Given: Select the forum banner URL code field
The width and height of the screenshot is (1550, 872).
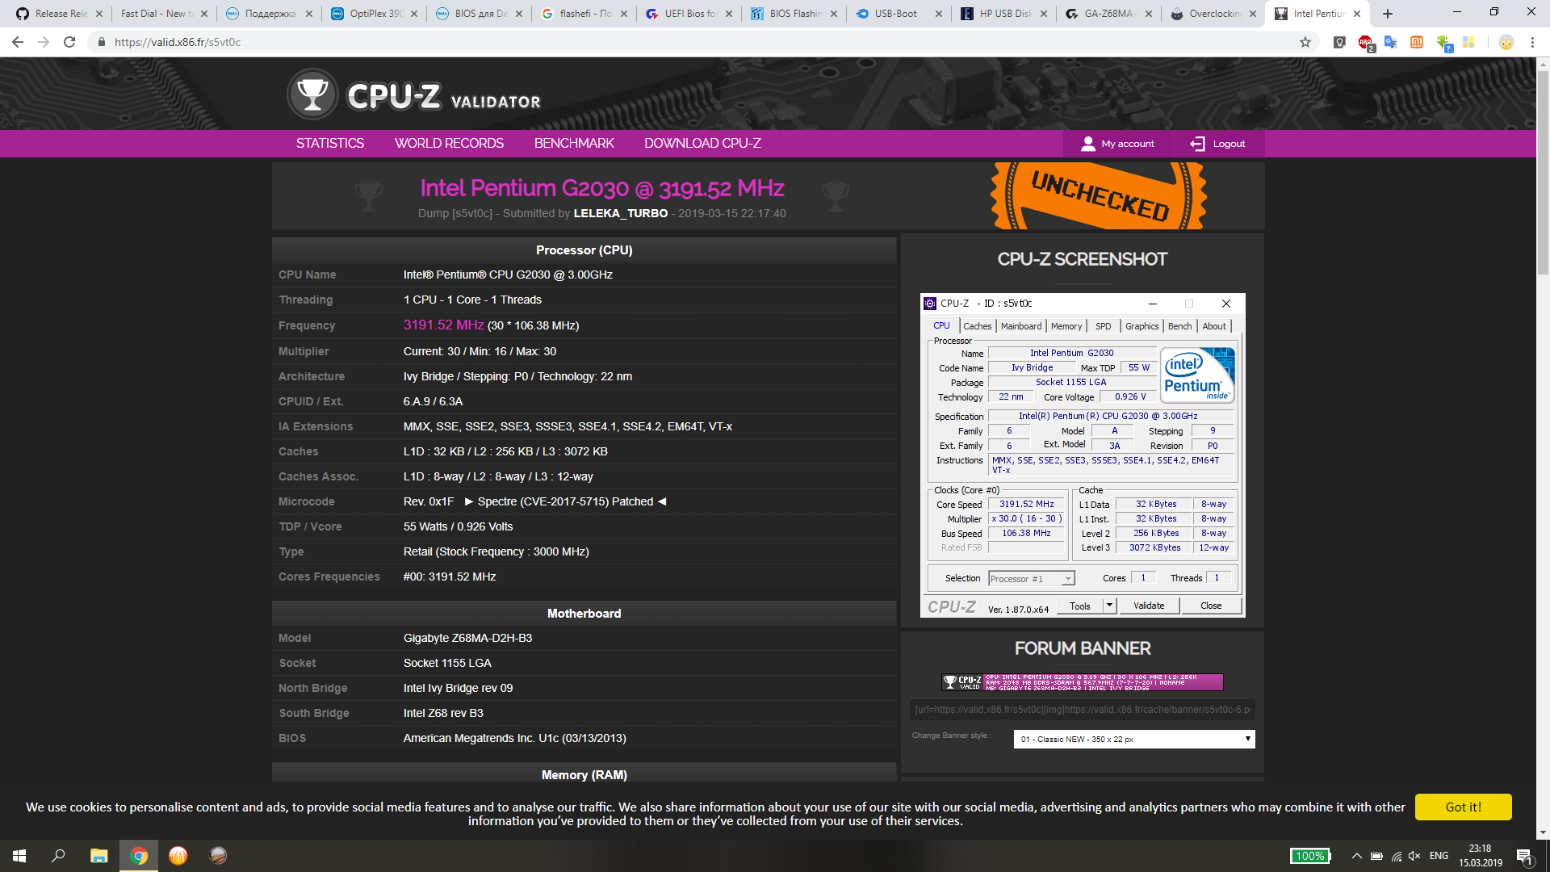Looking at the screenshot, I should click(1082, 710).
